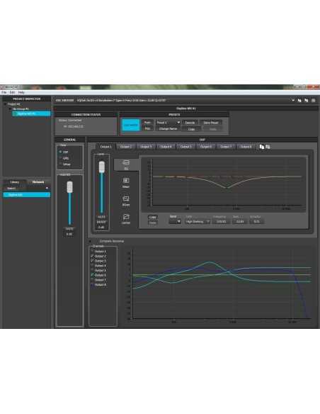Select the DSP view radio button
Viewport: 320px width, 414px height.
(60, 152)
